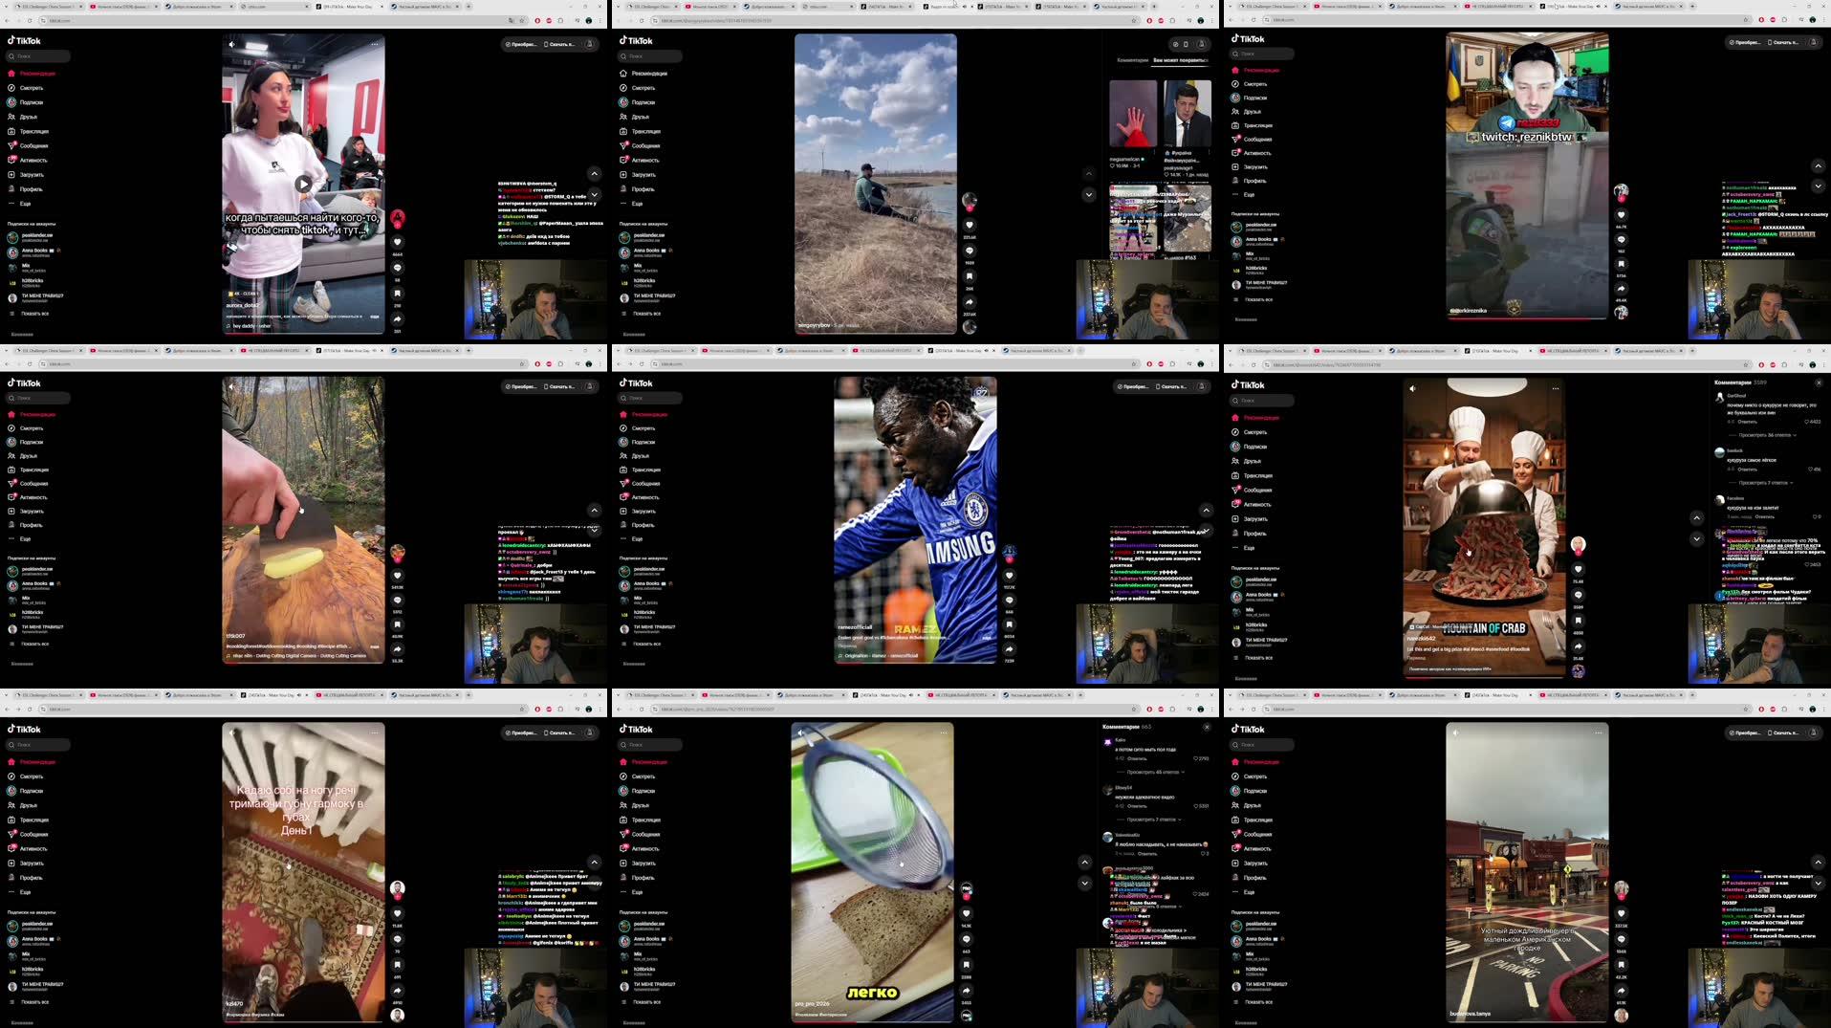Select Загрузить (Upload) in the sidebar
The image size is (1831, 1028).
coord(1254,519)
